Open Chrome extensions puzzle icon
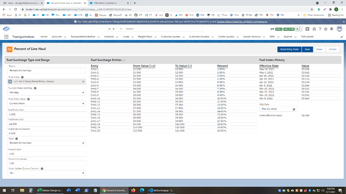The height and width of the screenshot is (194, 346). (x=330, y=9)
